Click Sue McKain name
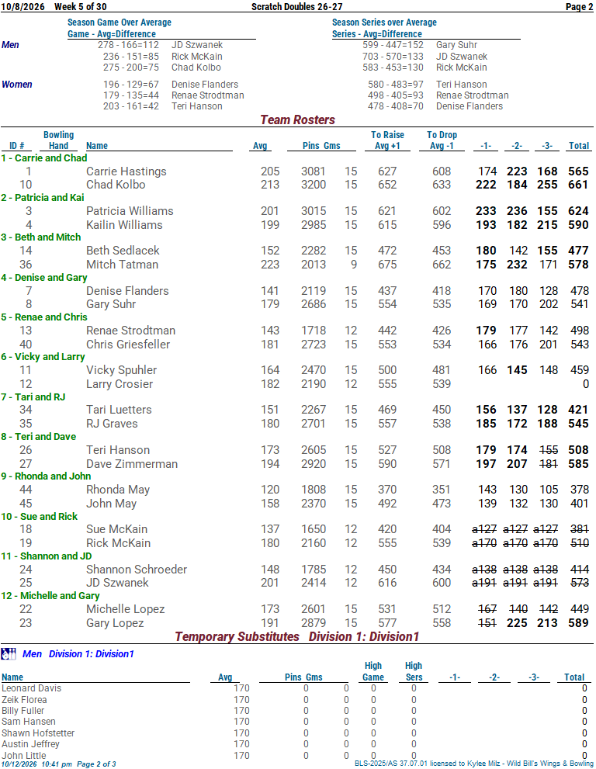596x769 pixels. click(x=116, y=529)
